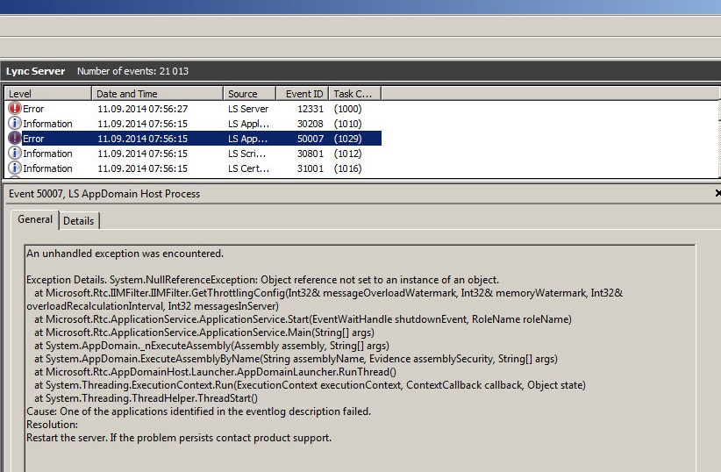This screenshot has width=721, height=472.
Task: Click the information icon for event 30208
Action: click(15, 124)
